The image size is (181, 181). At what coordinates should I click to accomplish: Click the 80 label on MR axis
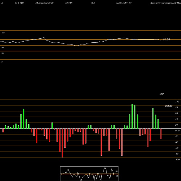[x=177, y=108]
